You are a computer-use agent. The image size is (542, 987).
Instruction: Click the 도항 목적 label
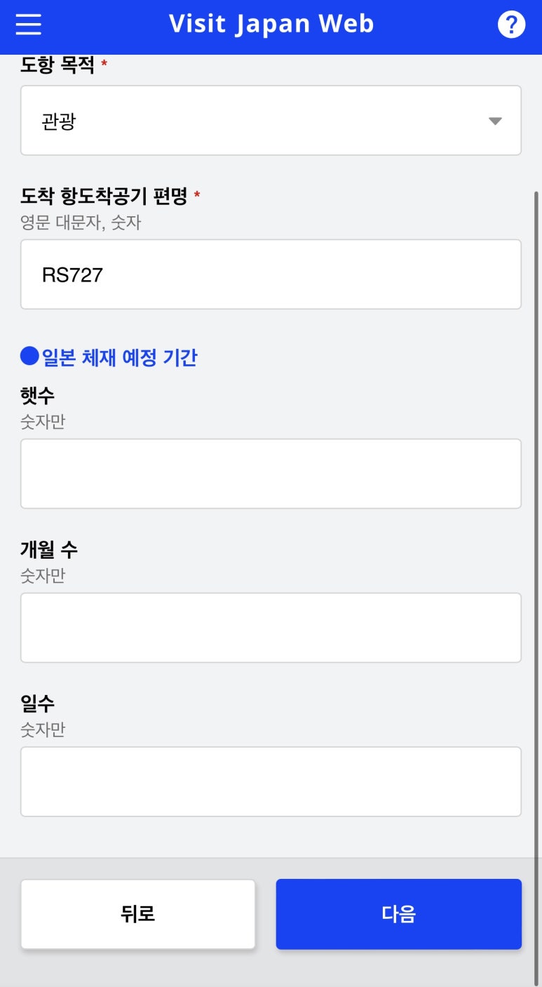point(57,65)
